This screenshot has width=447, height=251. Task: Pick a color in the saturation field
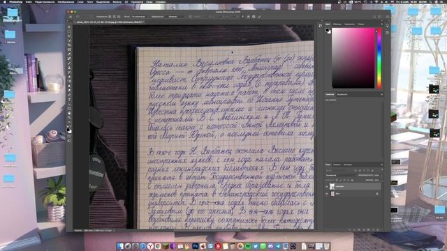[353, 58]
